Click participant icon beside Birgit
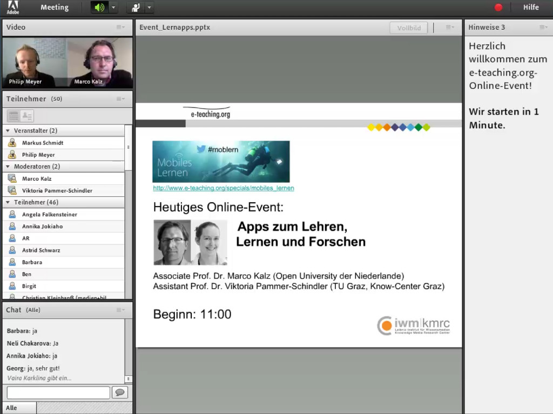Image resolution: width=553 pixels, height=414 pixels. [x=12, y=286]
